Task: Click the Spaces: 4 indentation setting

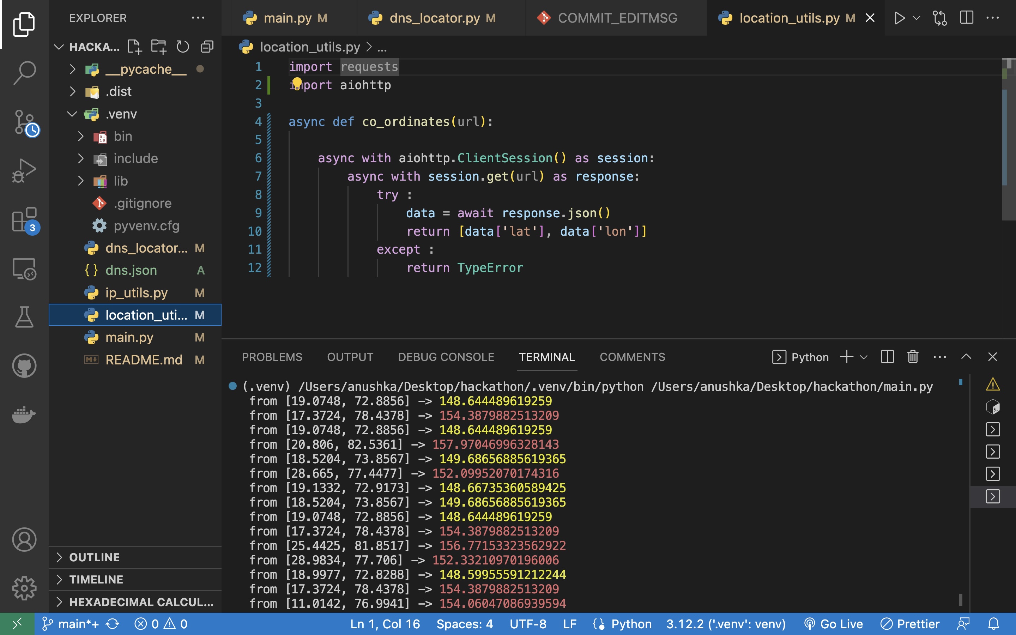Action: coord(464,624)
